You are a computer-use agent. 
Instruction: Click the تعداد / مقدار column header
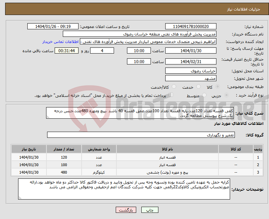64,149
